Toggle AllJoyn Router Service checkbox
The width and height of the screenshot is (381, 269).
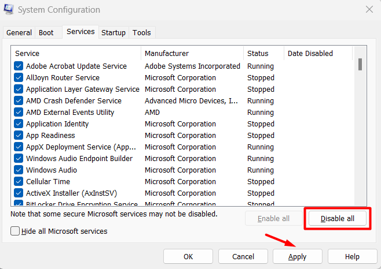click(19, 78)
